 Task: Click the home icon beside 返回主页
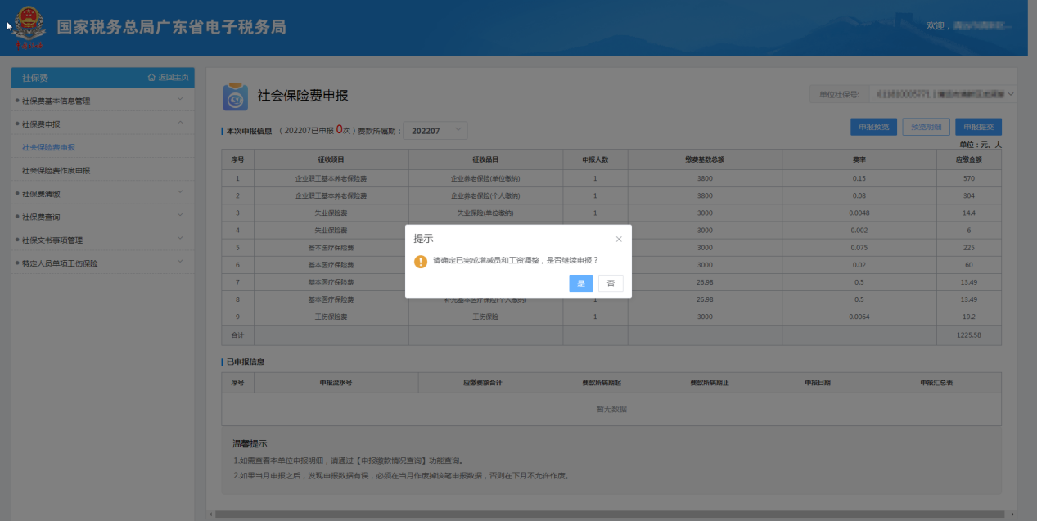point(151,78)
